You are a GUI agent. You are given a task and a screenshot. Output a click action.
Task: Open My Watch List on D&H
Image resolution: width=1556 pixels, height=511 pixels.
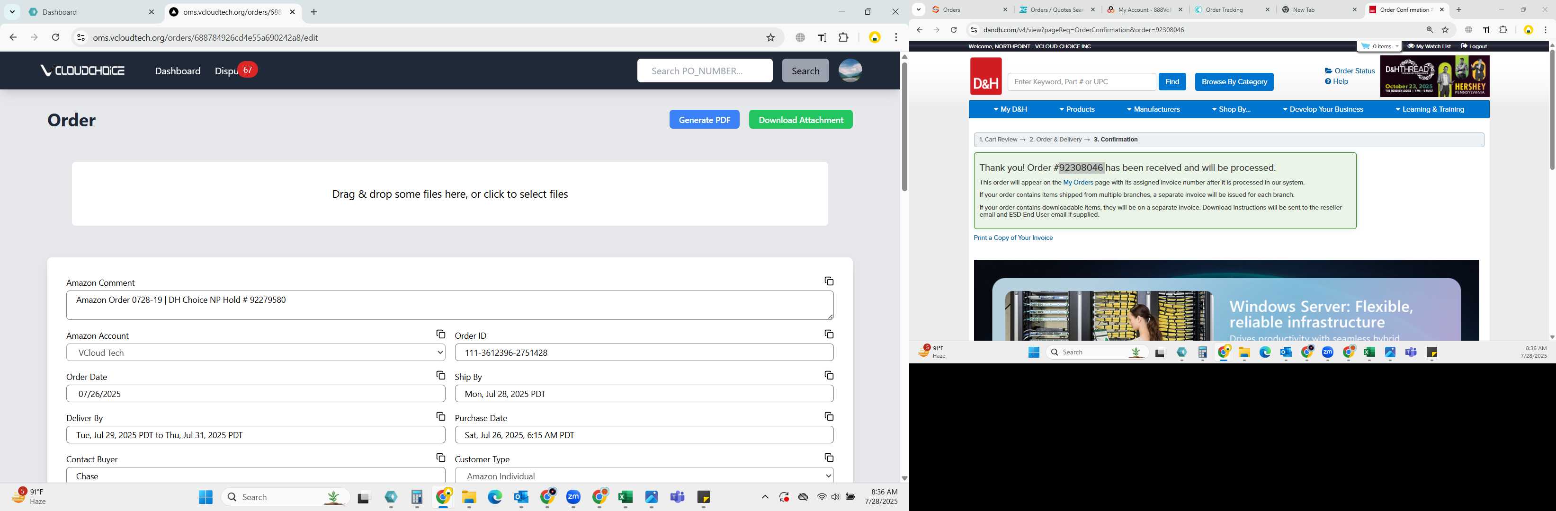pos(1429,46)
